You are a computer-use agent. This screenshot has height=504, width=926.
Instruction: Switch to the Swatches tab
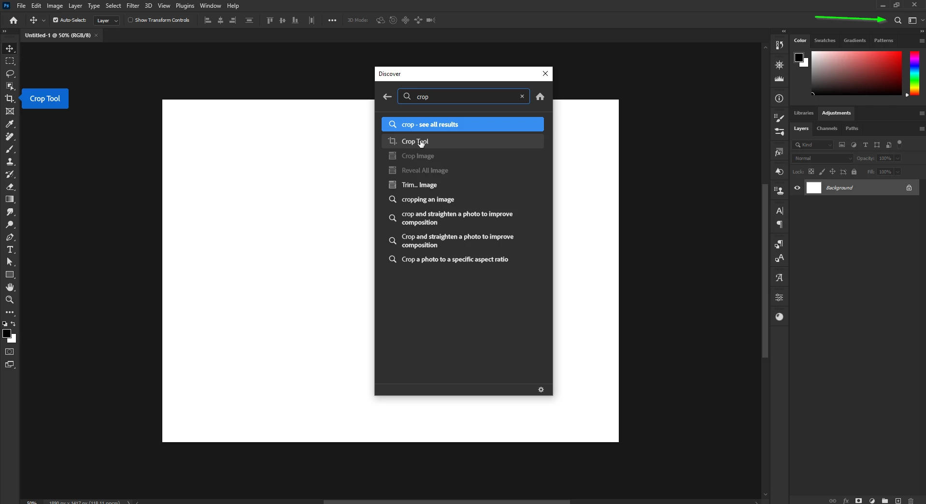pyautogui.click(x=825, y=41)
